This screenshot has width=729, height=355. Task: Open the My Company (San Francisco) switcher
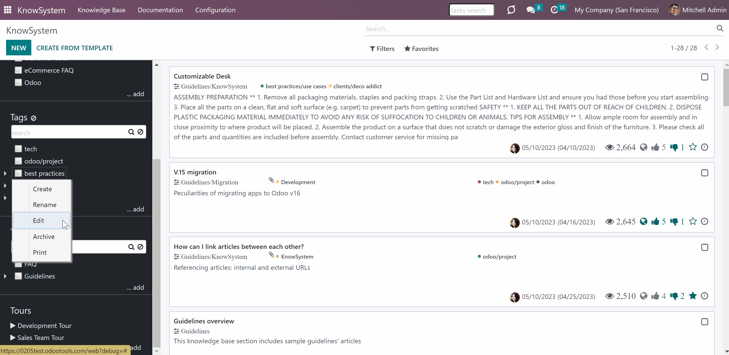616,10
